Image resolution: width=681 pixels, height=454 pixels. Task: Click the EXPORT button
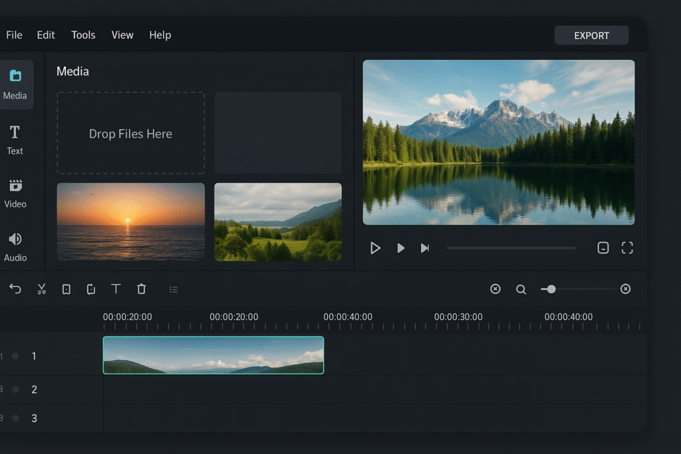click(x=591, y=35)
